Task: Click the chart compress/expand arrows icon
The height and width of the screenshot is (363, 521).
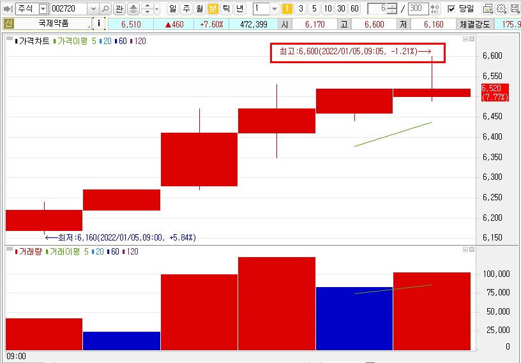Action: (x=435, y=9)
